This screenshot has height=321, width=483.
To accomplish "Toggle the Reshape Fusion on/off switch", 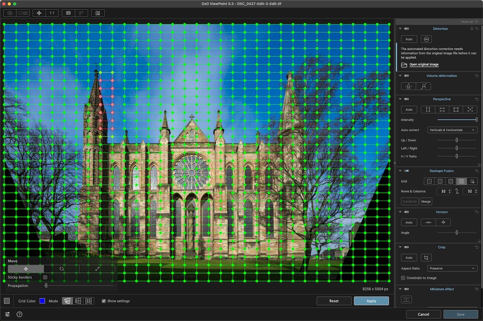I will 406,171.
